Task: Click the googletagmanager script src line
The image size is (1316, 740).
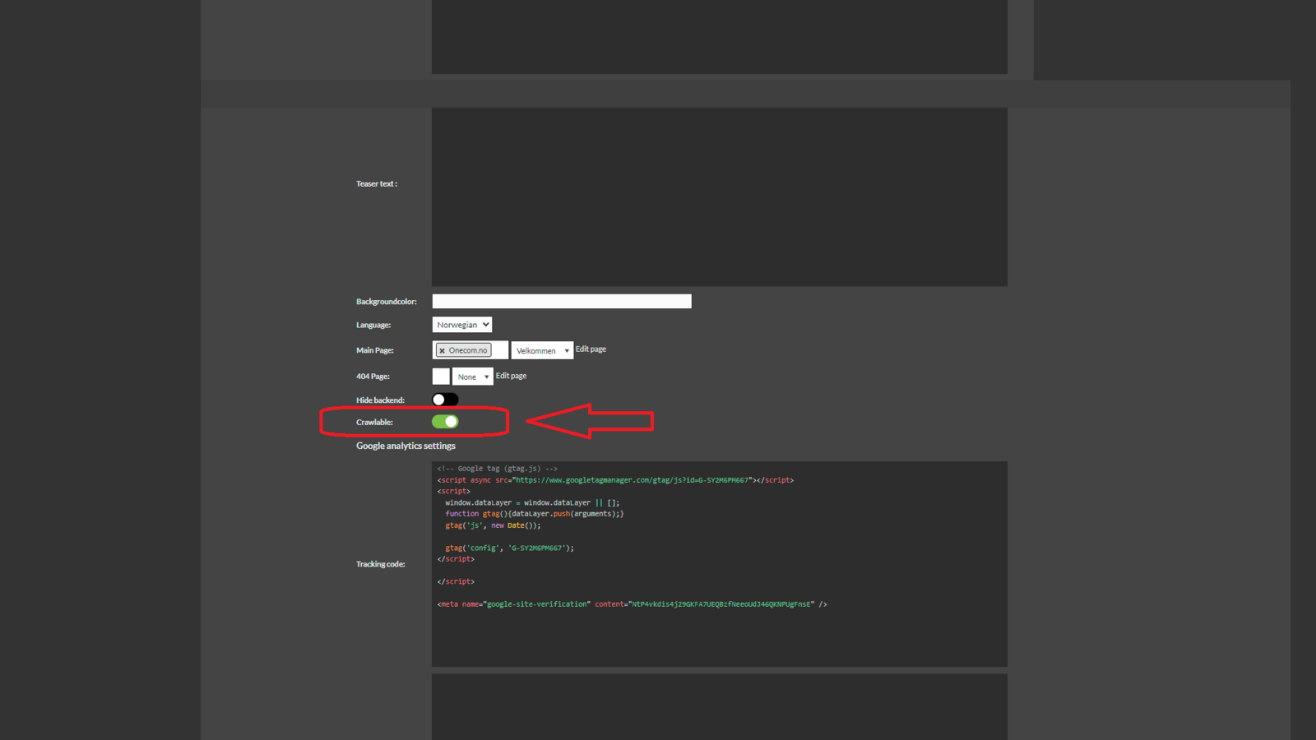Action: pyautogui.click(x=615, y=480)
